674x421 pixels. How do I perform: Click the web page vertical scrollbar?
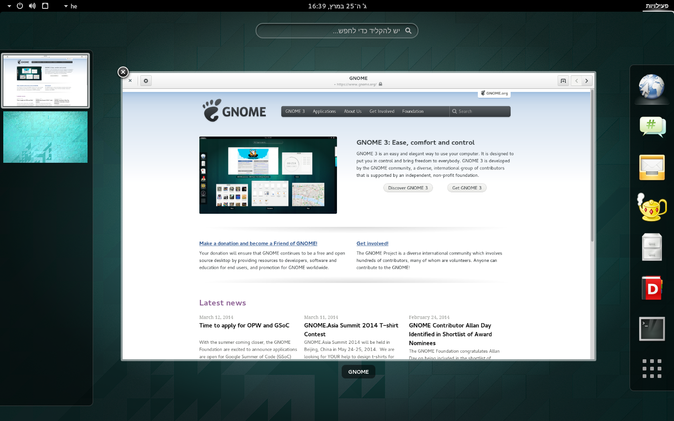coord(592,187)
